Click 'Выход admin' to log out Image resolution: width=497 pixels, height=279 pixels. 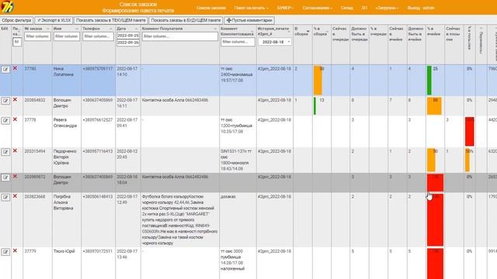pyautogui.click(x=421, y=8)
